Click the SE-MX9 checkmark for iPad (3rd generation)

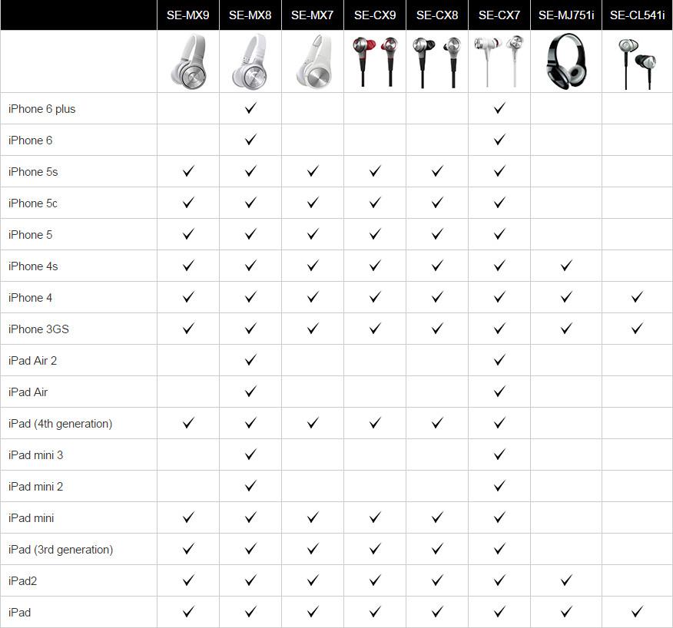click(x=188, y=549)
